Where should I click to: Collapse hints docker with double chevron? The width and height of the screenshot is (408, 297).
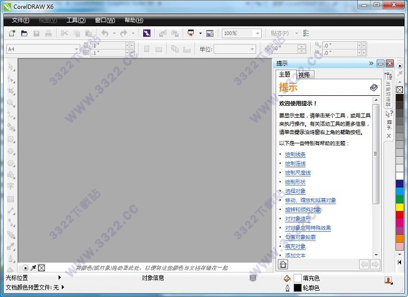coord(371,63)
